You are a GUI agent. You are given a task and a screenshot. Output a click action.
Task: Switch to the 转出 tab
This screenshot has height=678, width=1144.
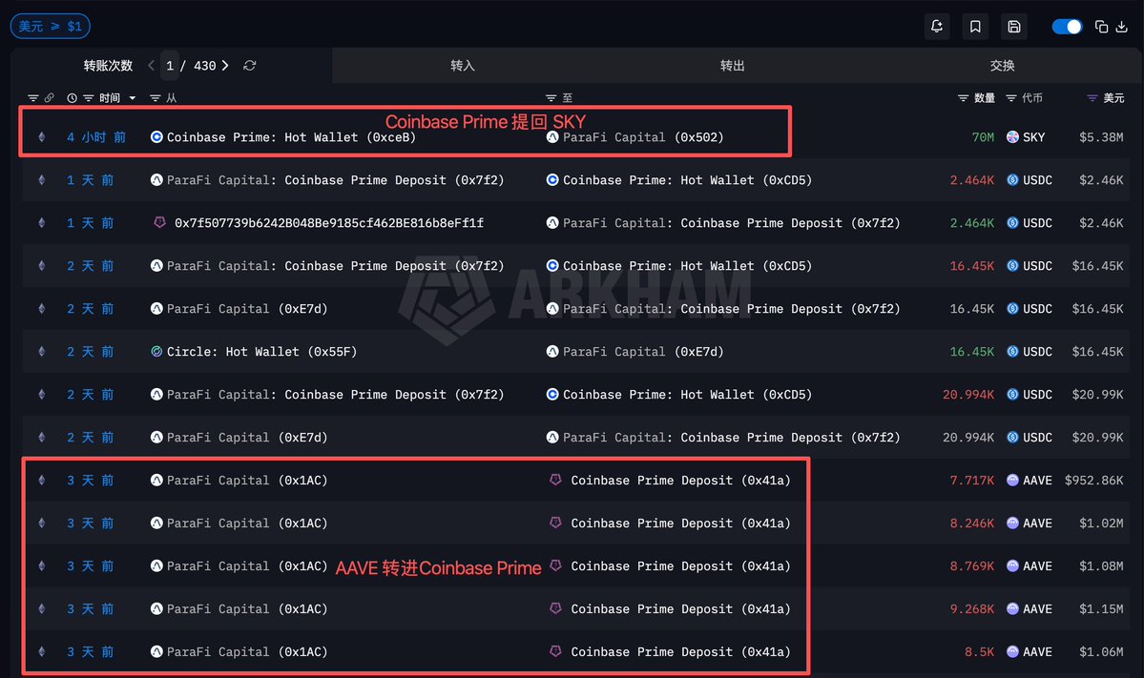(733, 66)
